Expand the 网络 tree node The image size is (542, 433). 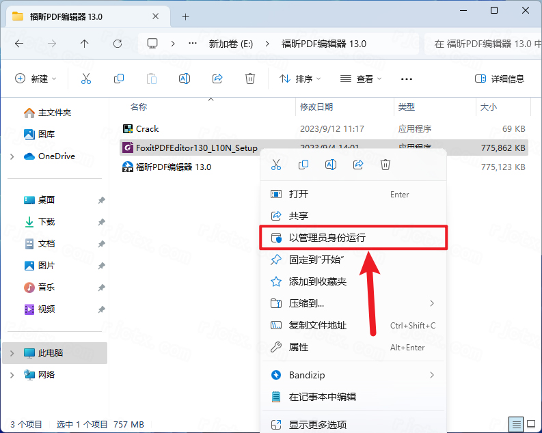[12, 375]
